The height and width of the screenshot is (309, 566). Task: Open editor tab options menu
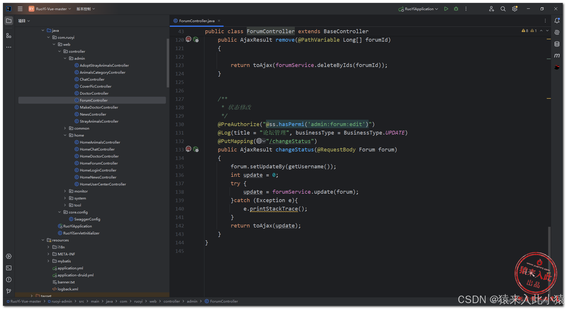pos(545,21)
